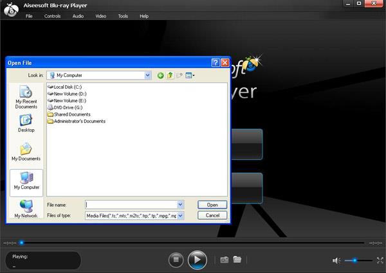Select Desktop in places bar
386x273 pixels.
click(x=26, y=123)
